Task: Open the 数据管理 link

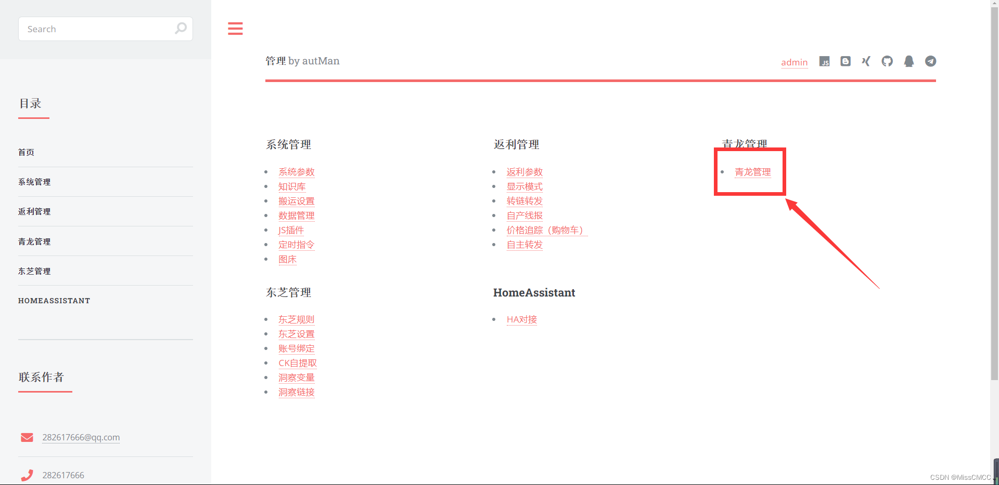Action: pos(297,215)
